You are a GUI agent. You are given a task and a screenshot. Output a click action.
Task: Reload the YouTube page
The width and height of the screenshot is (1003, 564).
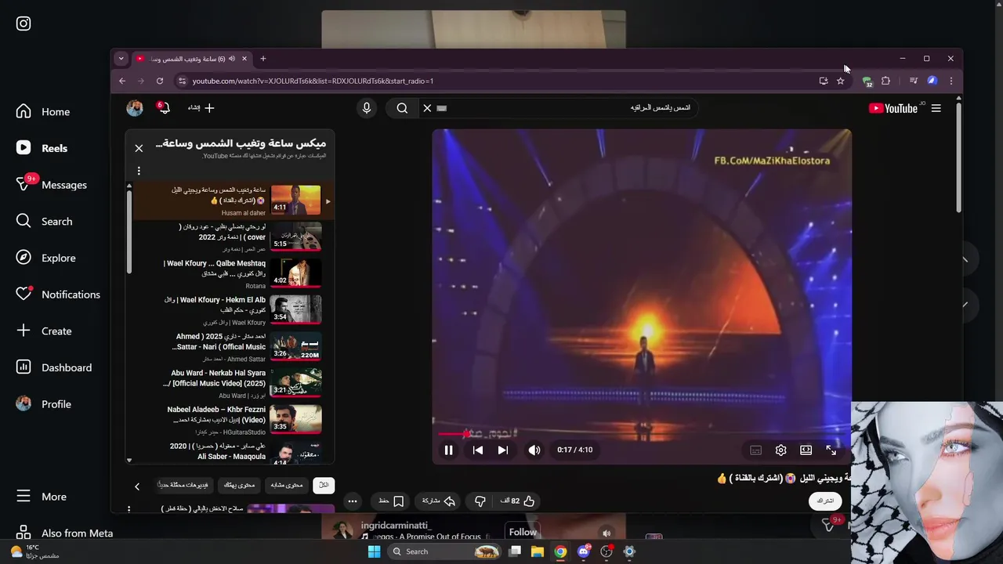coord(160,81)
